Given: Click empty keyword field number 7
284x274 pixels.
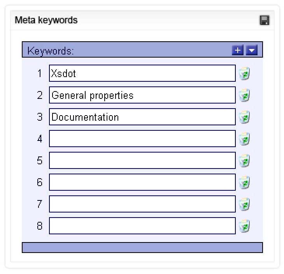Looking at the screenshot, I should click(142, 204).
